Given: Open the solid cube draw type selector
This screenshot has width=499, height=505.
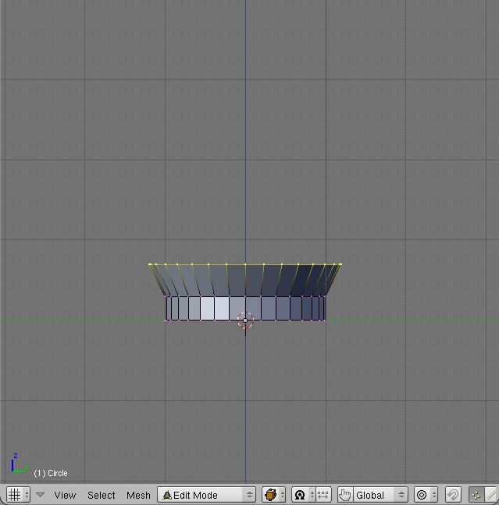Looking at the screenshot, I should 273,495.
